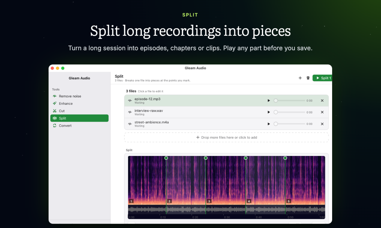Click the Cut scissors icon
Viewport: 381px width, 228px height.
click(x=55, y=111)
